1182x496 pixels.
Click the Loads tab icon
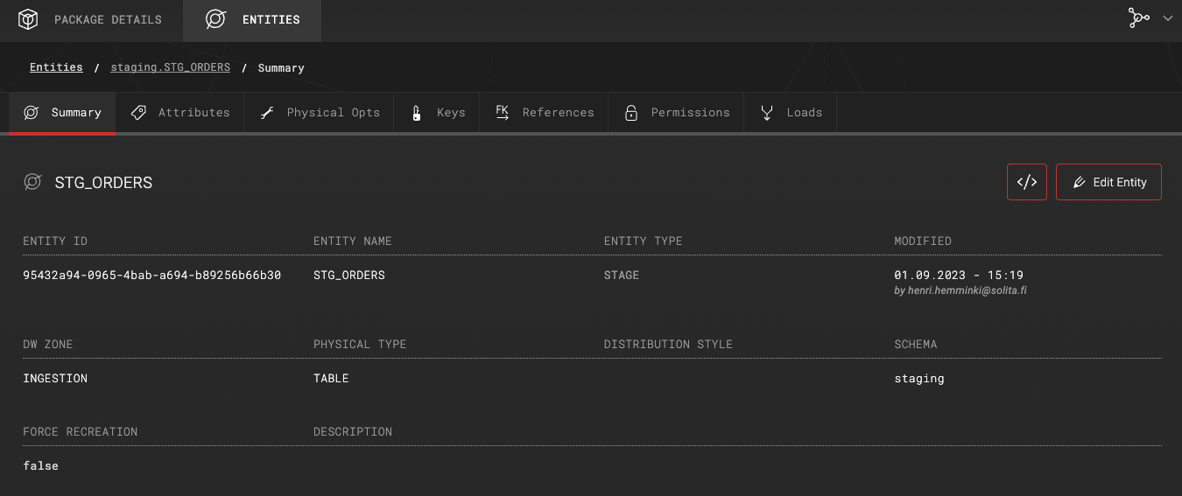pyautogui.click(x=767, y=113)
